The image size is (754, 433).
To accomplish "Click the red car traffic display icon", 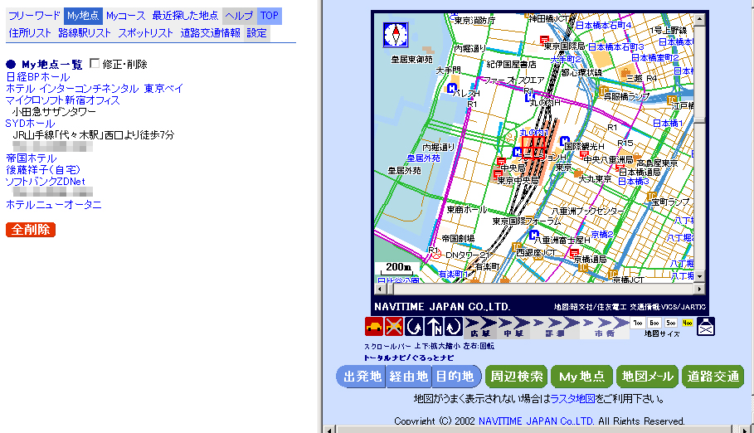I will click(x=374, y=326).
